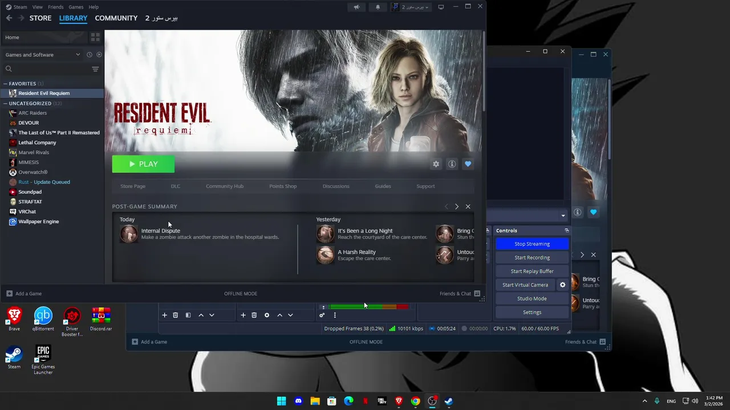This screenshot has height=410, width=730.
Task: Open the Steam menu
Action: pos(20,7)
